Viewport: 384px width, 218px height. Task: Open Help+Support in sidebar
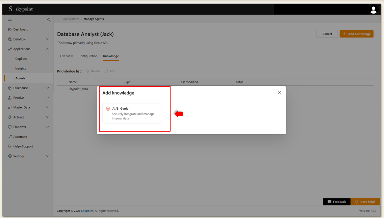tap(23, 146)
